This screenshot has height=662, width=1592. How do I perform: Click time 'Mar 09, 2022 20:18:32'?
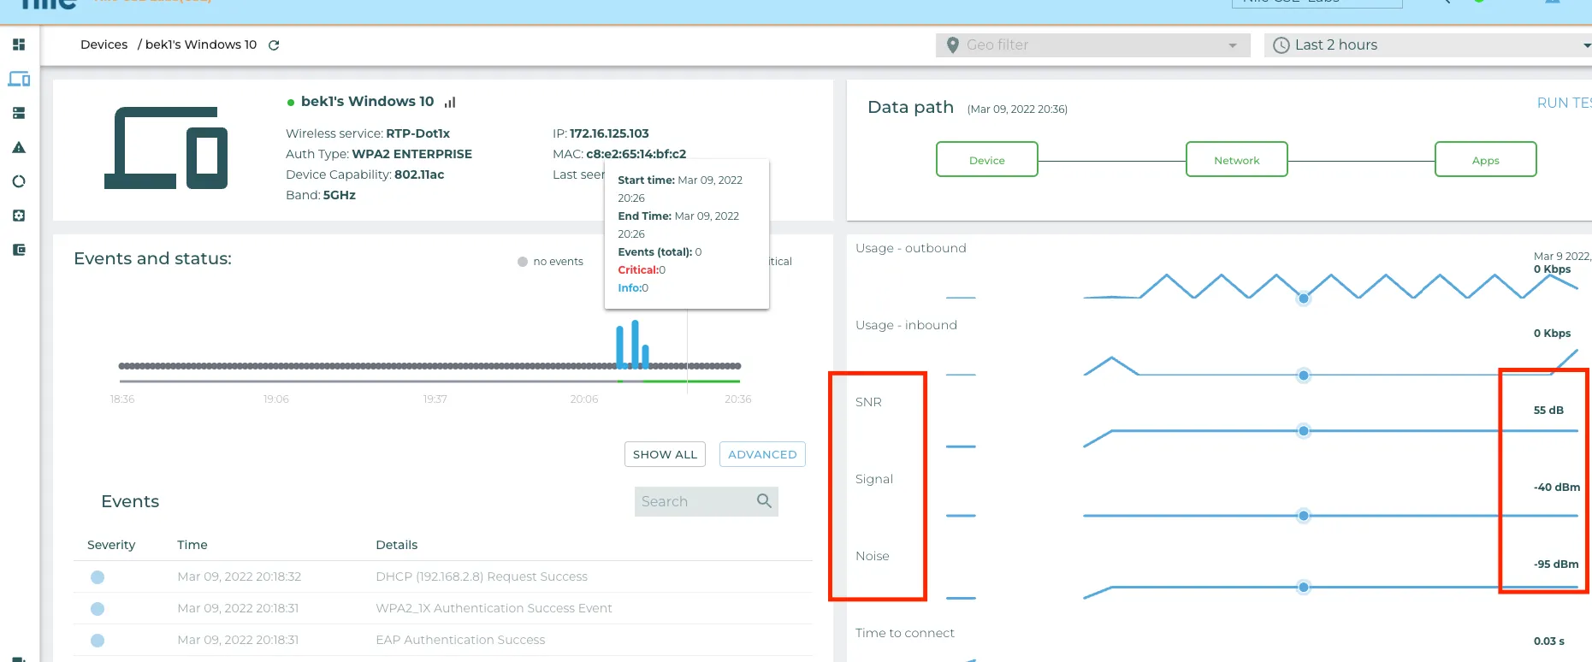pyautogui.click(x=240, y=577)
